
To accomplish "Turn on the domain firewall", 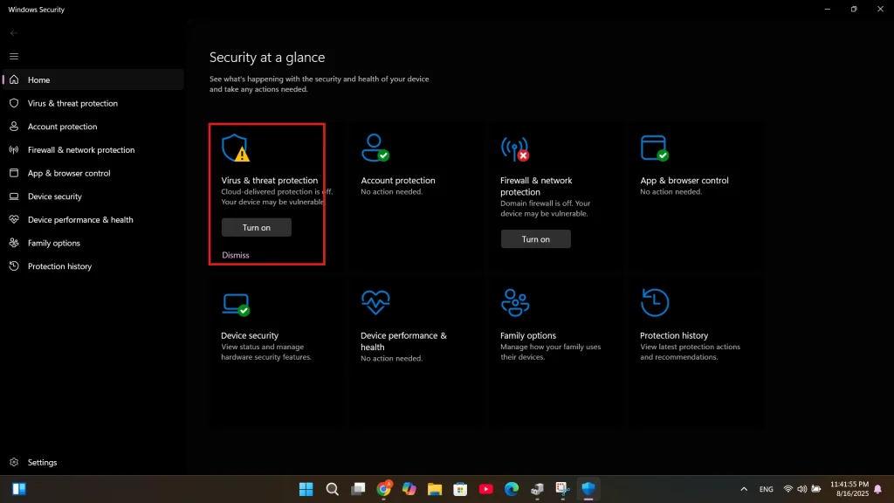I will (535, 238).
